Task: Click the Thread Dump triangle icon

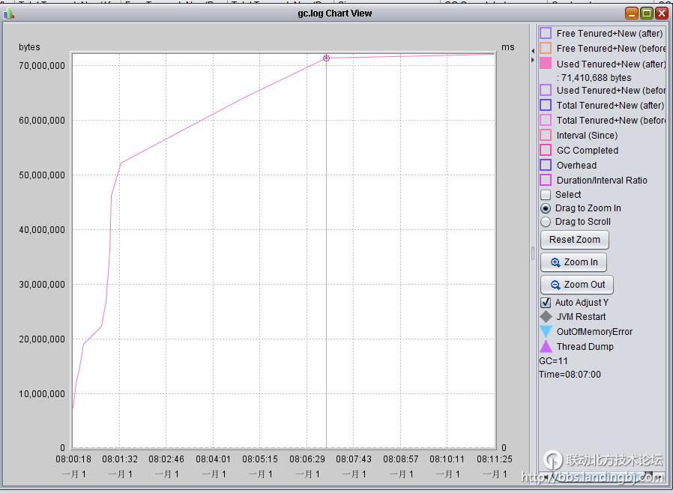Action: coord(546,347)
